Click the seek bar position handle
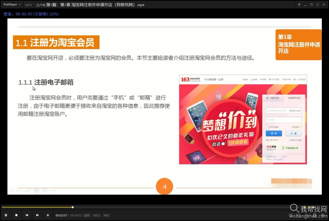329x221 pixels. (x=73, y=207)
